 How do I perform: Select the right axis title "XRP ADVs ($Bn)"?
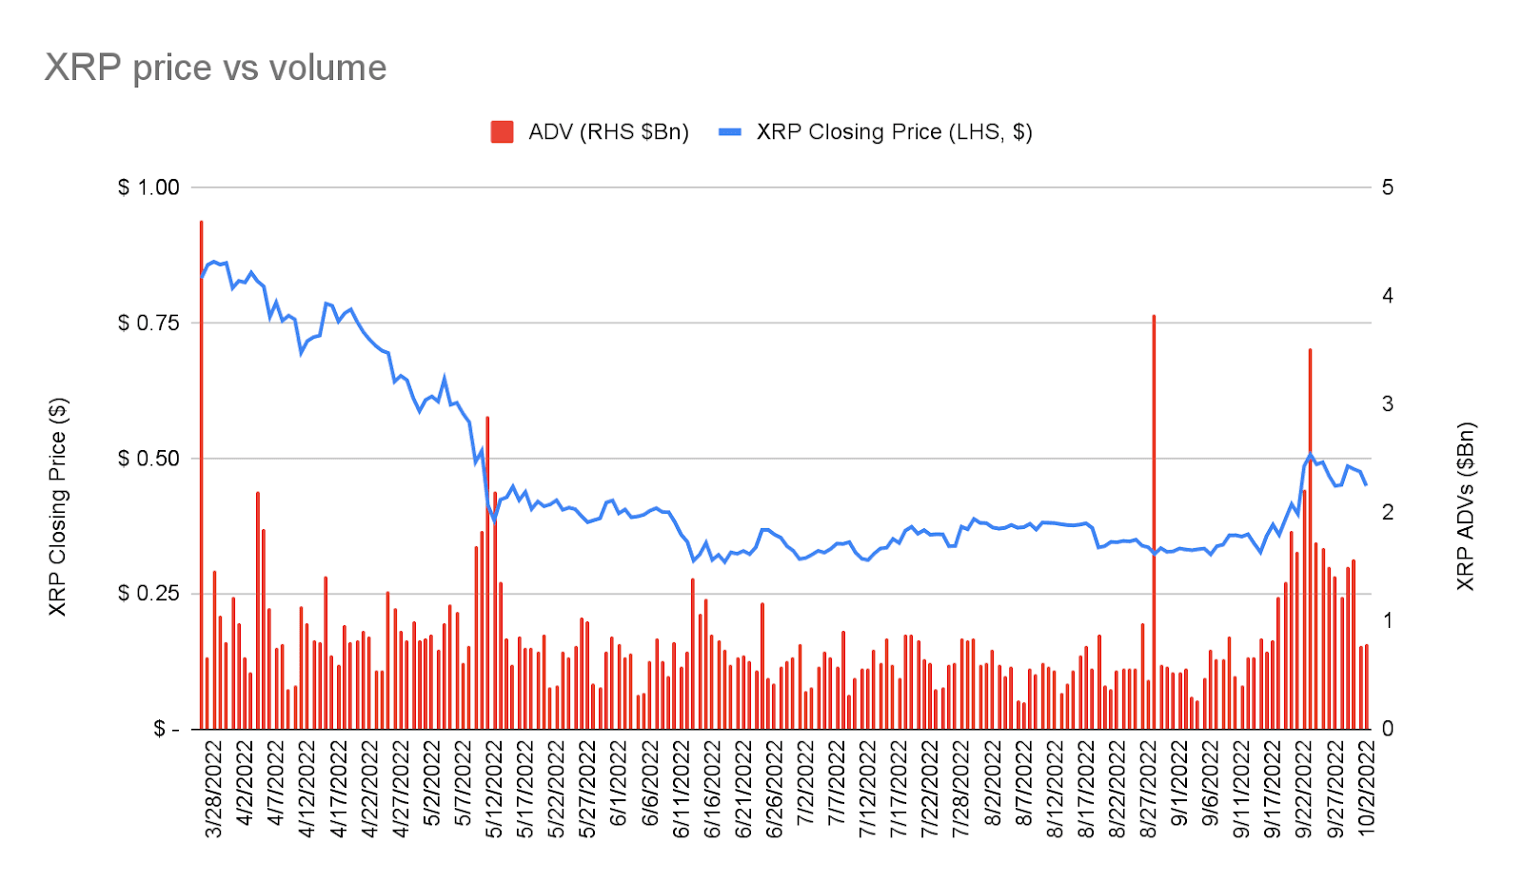click(x=1465, y=506)
